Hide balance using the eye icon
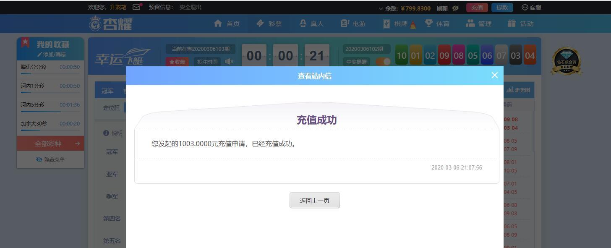The width and height of the screenshot is (611, 248). click(x=455, y=8)
